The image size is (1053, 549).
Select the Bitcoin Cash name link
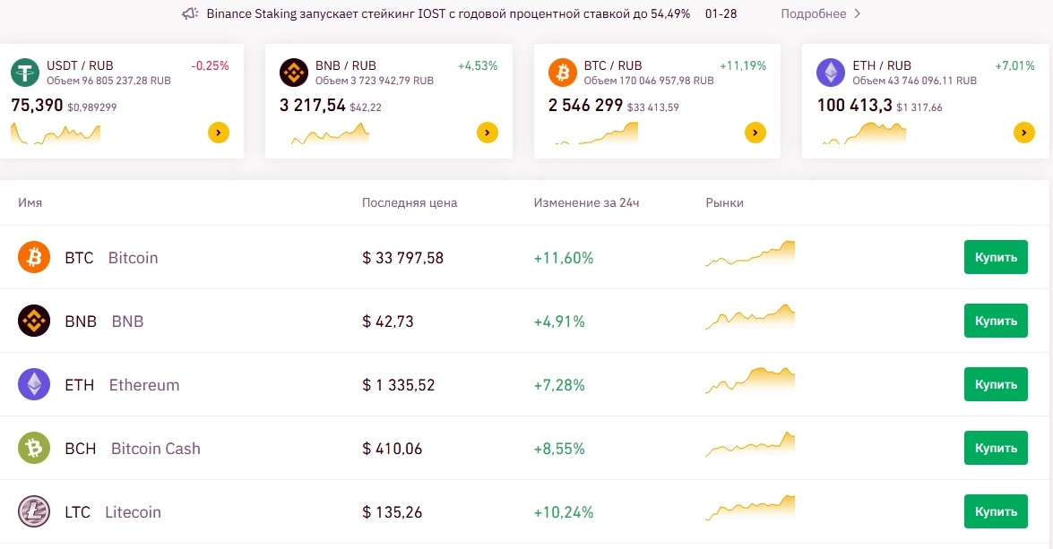click(x=155, y=449)
